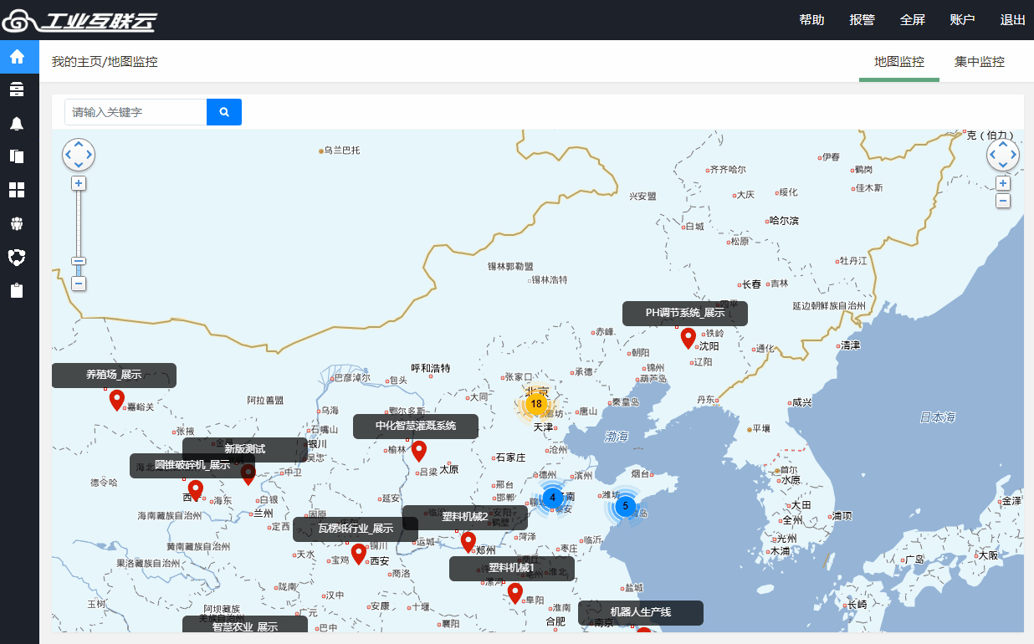This screenshot has width=1034, height=644.
Task: Pan map left using right-side compact control
Action: [992, 155]
